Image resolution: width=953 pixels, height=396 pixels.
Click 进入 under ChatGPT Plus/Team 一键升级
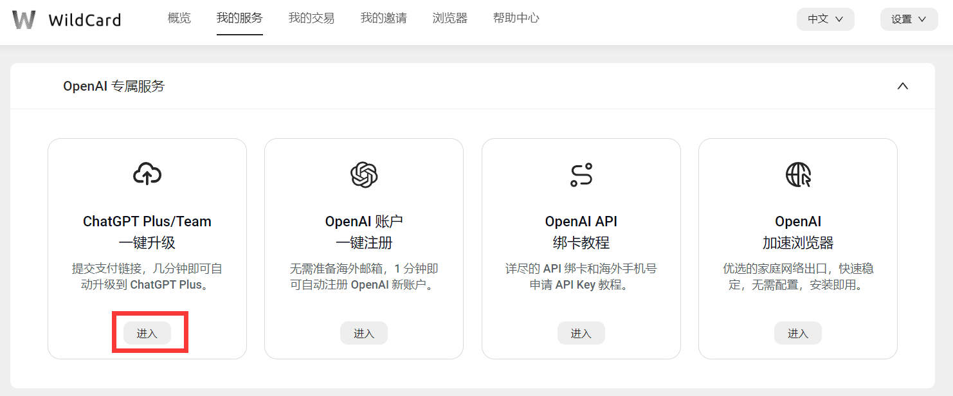point(147,333)
